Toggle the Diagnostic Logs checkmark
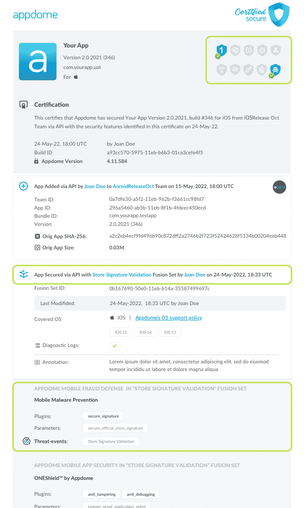The image size is (304, 508). pyautogui.click(x=114, y=345)
